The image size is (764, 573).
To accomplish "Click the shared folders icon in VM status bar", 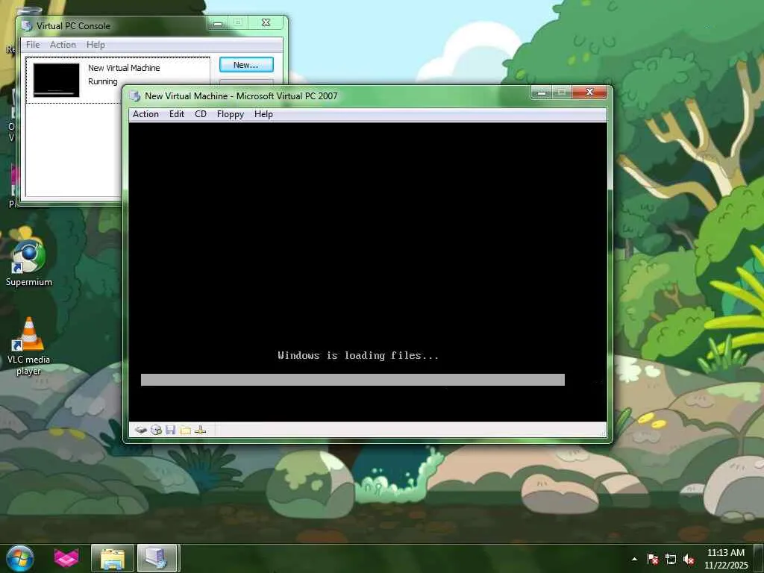I will (x=185, y=430).
